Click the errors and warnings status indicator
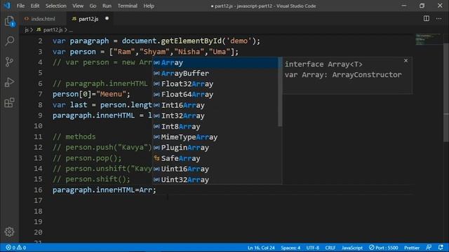The width and height of the screenshot is (449, 252). tap(16, 247)
